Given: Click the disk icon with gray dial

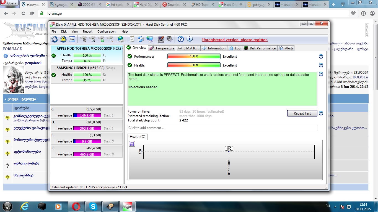Looking at the screenshot, I should (x=83, y=39).
